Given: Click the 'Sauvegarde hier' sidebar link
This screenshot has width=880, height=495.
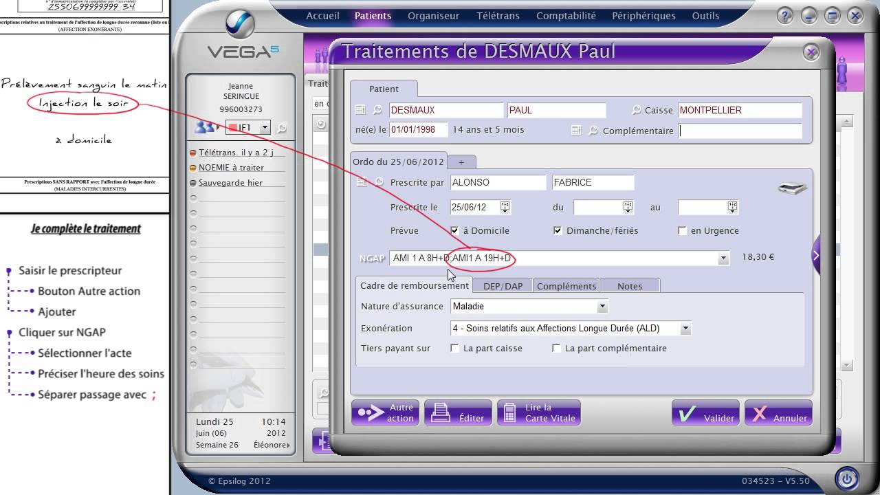Looking at the screenshot, I should [230, 183].
